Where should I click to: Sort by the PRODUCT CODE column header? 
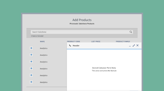[x=73, y=41]
